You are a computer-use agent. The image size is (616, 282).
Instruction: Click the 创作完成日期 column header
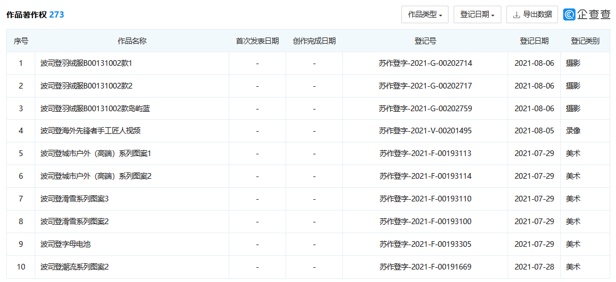[315, 41]
